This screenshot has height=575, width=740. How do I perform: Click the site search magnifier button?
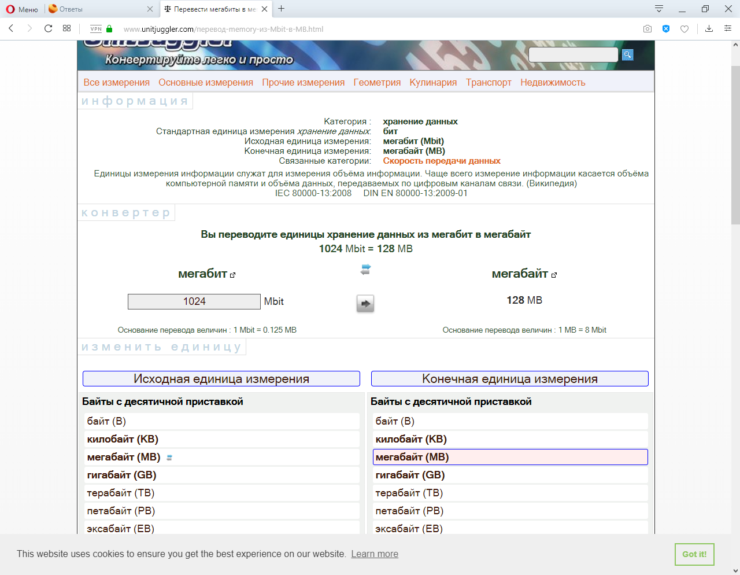click(627, 55)
